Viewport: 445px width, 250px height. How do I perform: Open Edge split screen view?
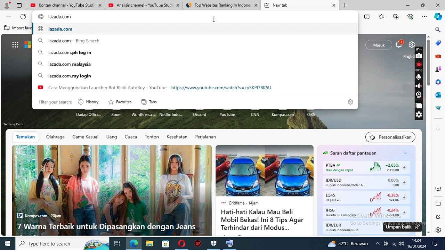coord(367,17)
